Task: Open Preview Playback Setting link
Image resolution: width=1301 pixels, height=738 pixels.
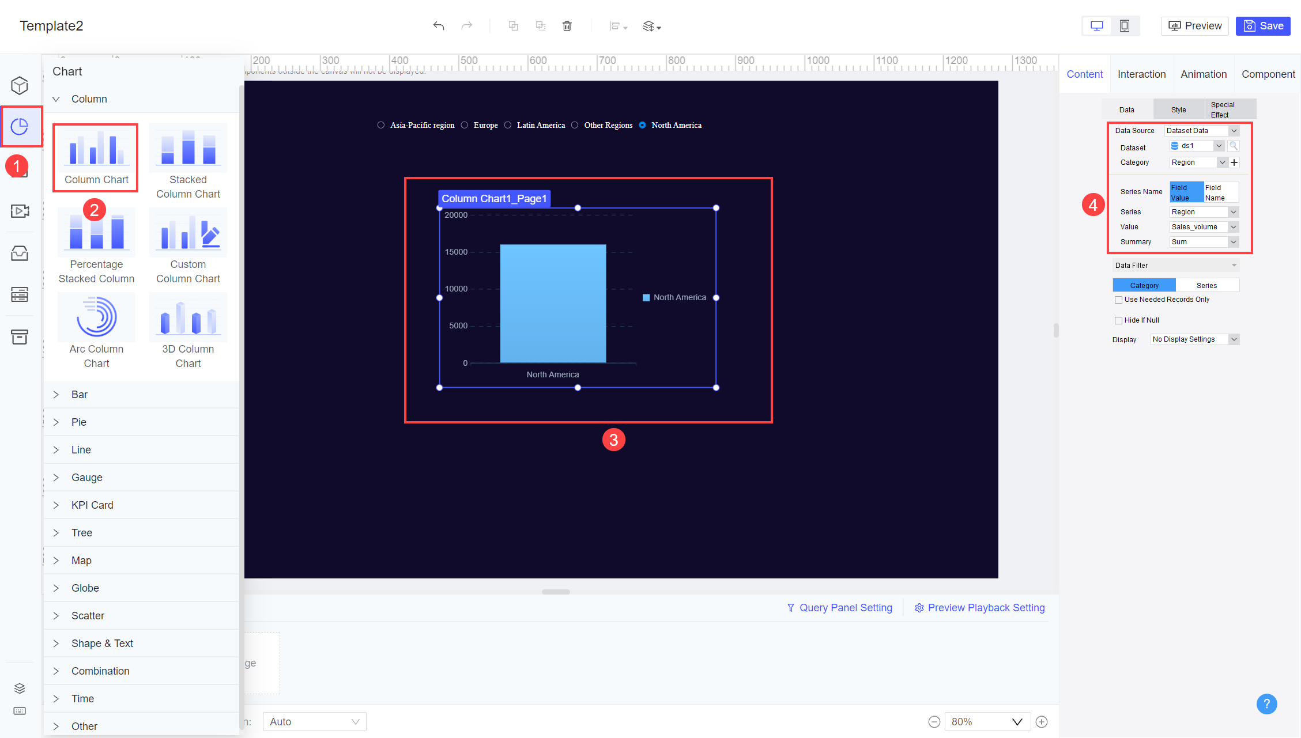Action: pos(980,608)
